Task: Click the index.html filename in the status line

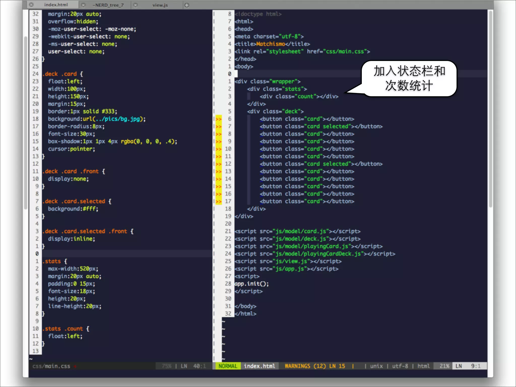Action: click(x=259, y=366)
